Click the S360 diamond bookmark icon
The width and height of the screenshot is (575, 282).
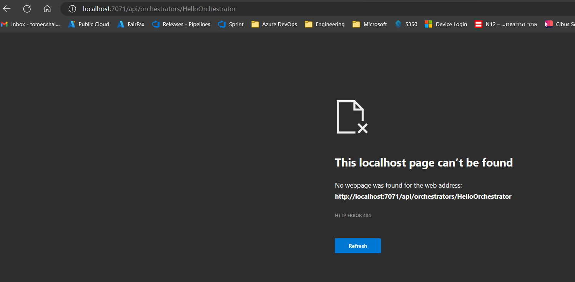coord(398,24)
